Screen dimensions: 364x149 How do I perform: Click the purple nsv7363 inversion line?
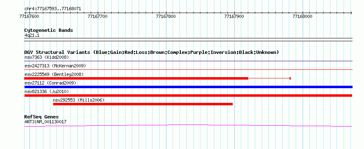[188, 61]
